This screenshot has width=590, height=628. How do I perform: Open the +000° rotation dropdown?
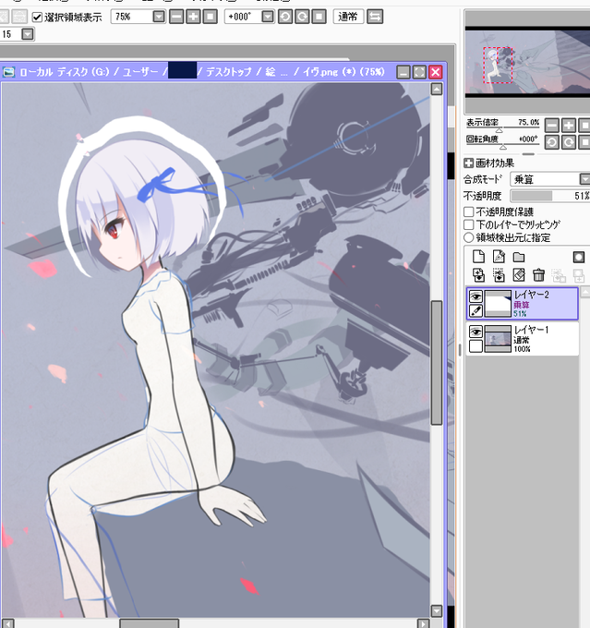[x=268, y=17]
